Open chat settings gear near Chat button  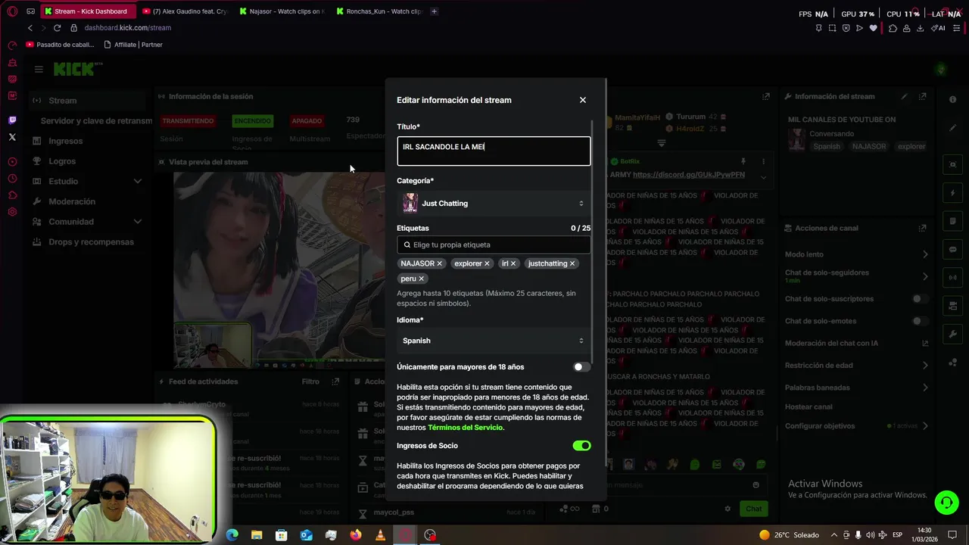tap(728, 509)
